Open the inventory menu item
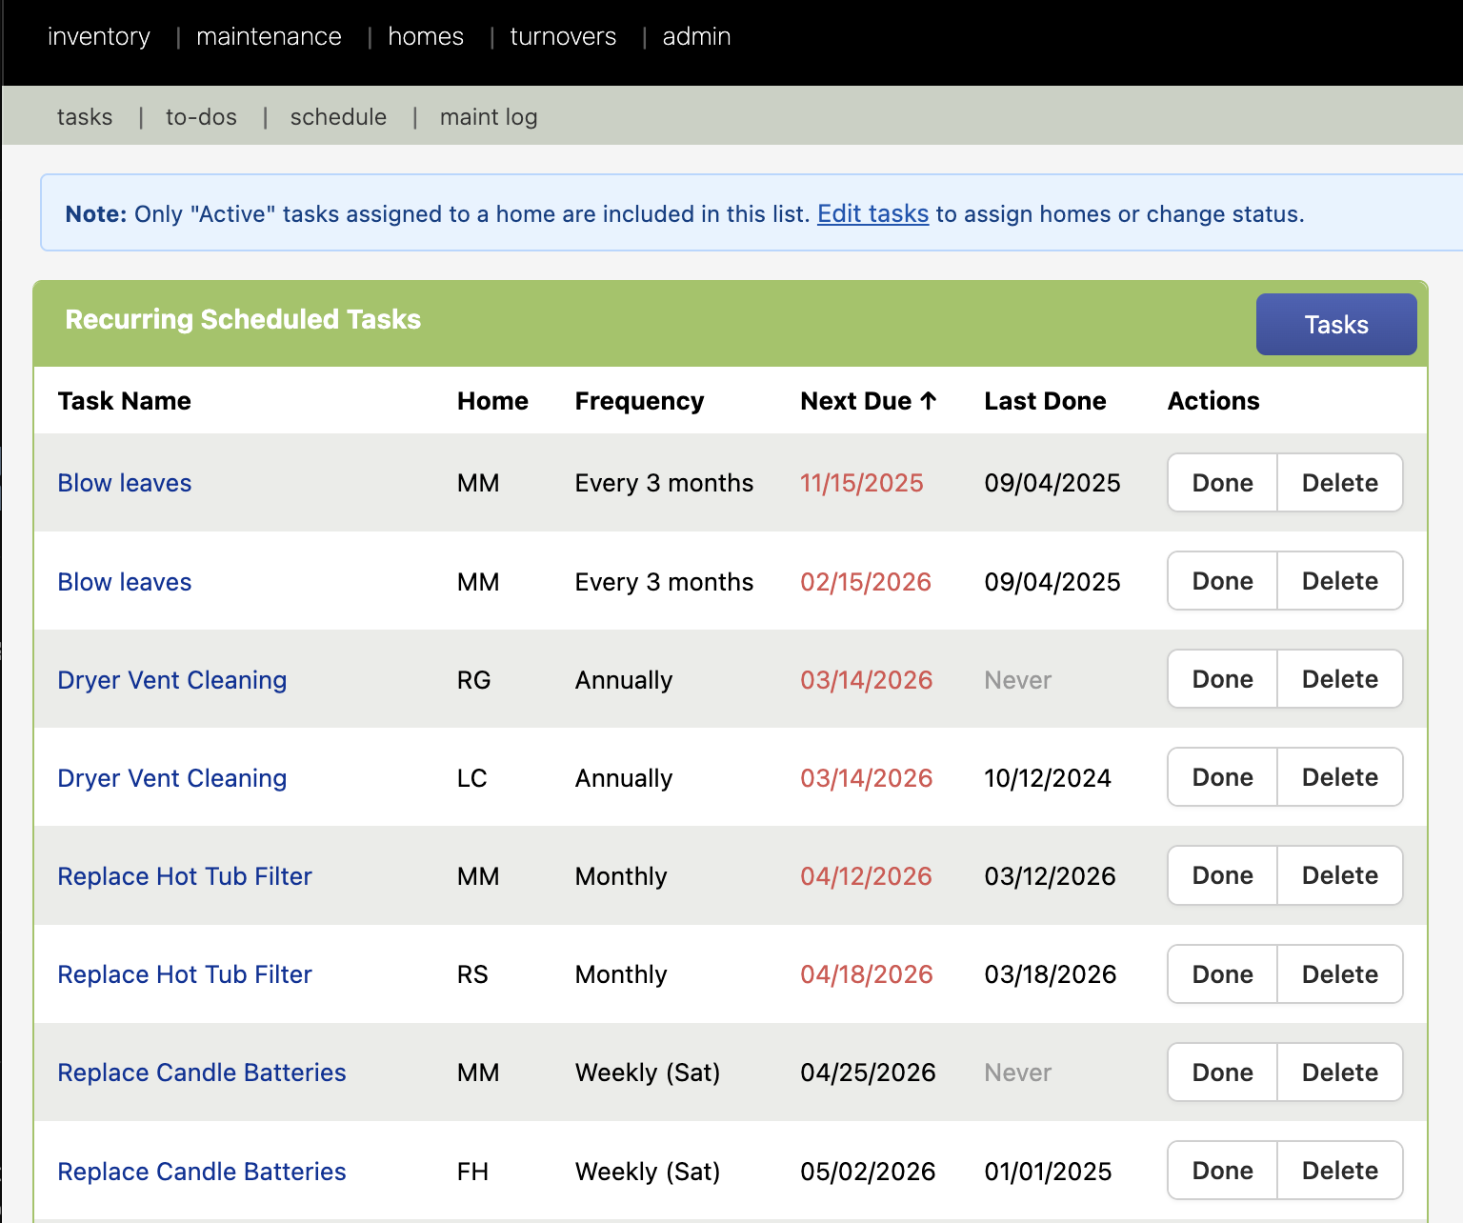The height and width of the screenshot is (1223, 1463). (99, 36)
